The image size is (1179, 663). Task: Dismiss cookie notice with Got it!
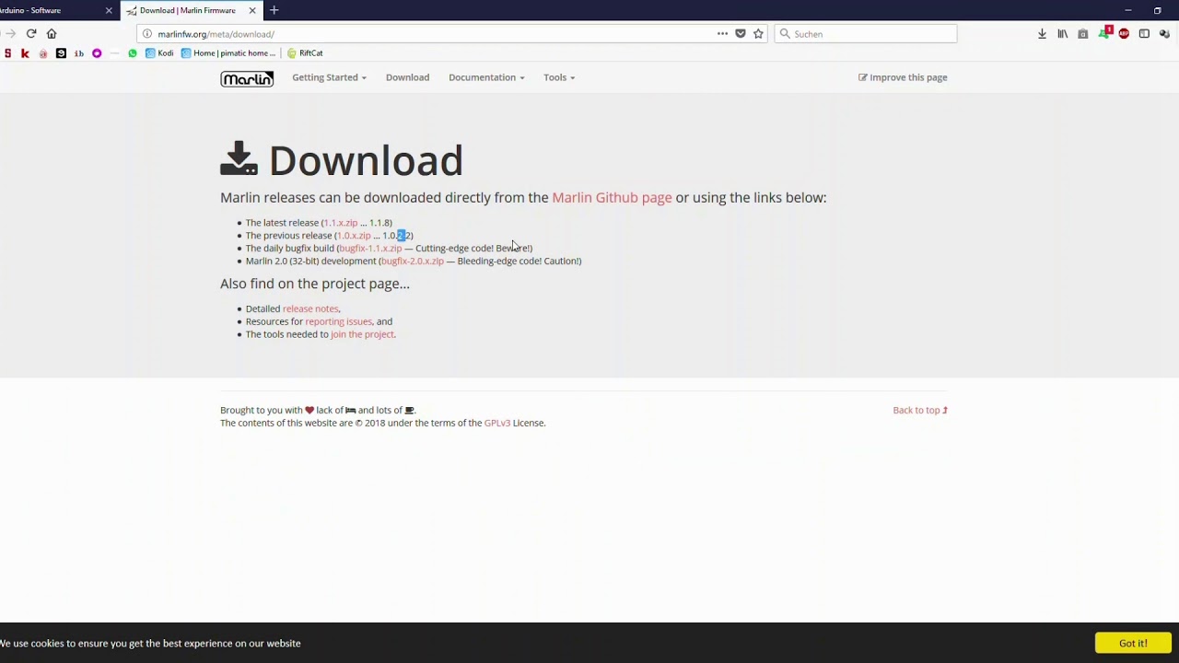(x=1133, y=643)
